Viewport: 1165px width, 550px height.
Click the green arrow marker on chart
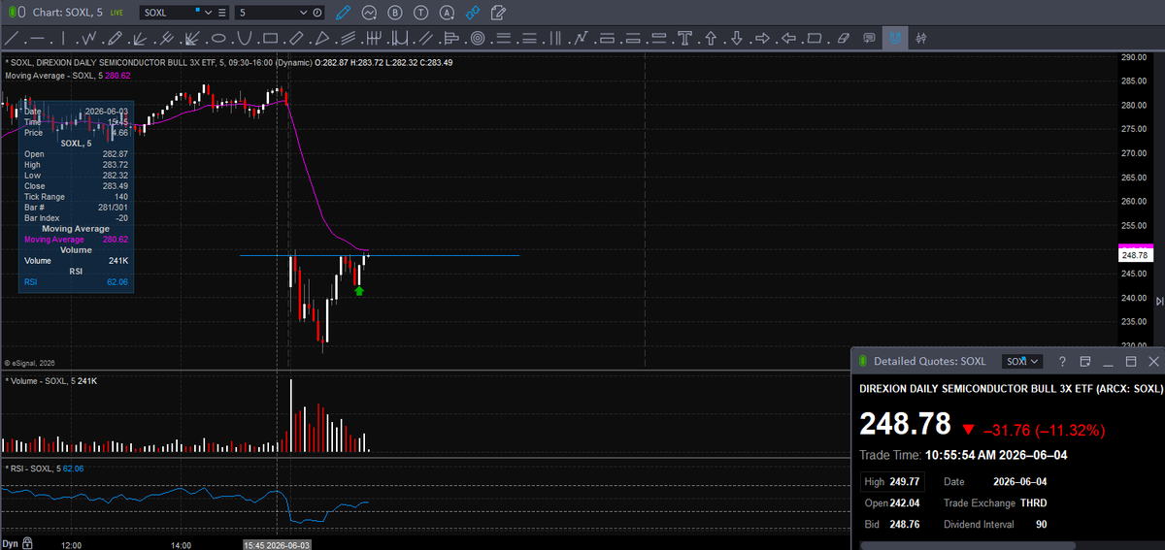tap(359, 290)
